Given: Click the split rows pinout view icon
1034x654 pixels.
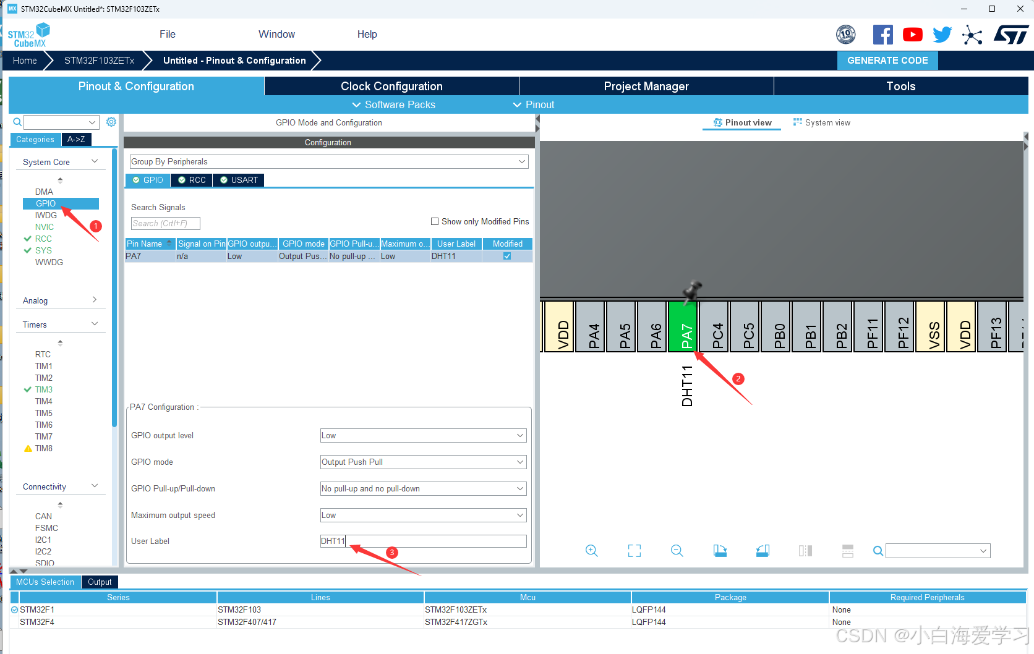Looking at the screenshot, I should (848, 551).
